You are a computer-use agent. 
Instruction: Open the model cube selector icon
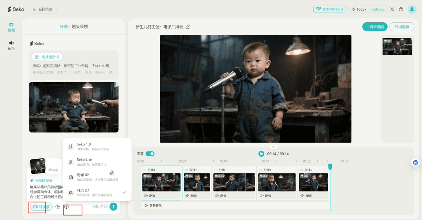[66, 207]
